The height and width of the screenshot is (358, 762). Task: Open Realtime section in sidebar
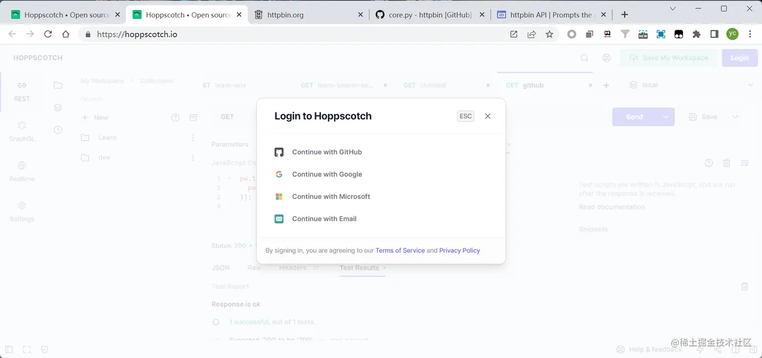pos(22,172)
